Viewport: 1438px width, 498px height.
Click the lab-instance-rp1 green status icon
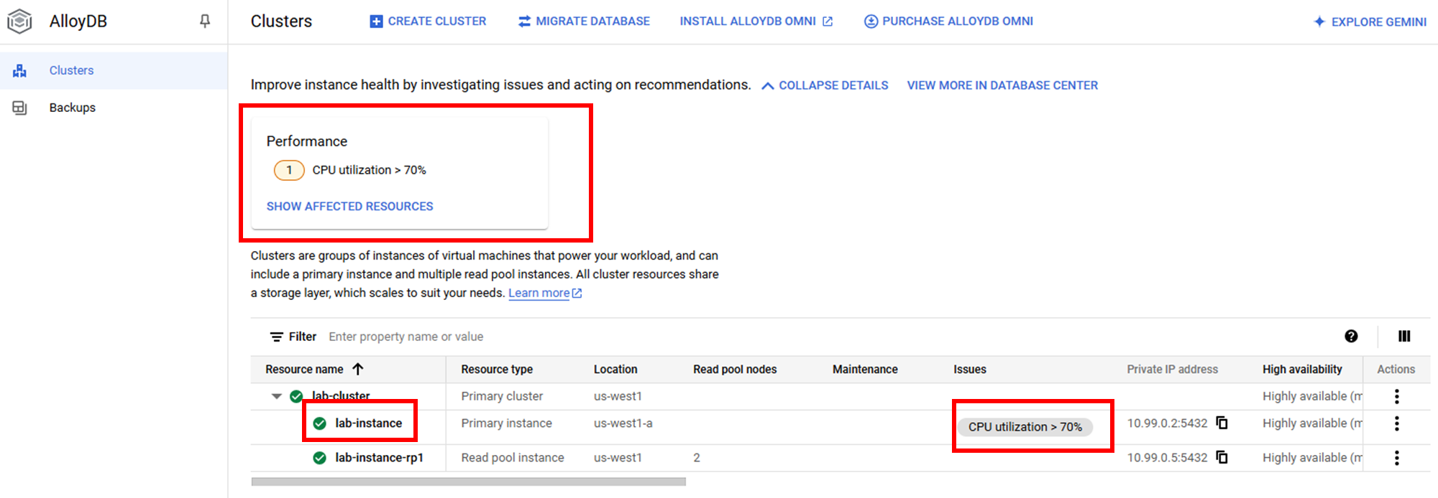point(320,458)
